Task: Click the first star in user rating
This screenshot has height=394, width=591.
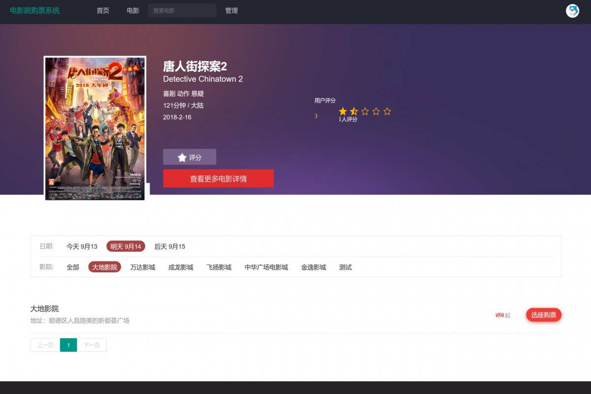Action: point(341,111)
